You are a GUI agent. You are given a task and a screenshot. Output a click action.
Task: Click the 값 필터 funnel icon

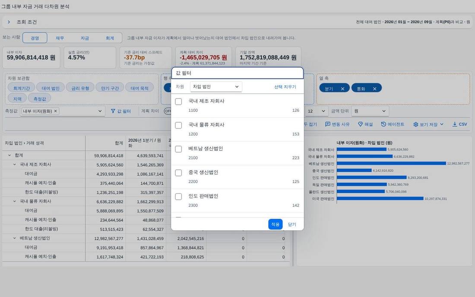[113, 111]
